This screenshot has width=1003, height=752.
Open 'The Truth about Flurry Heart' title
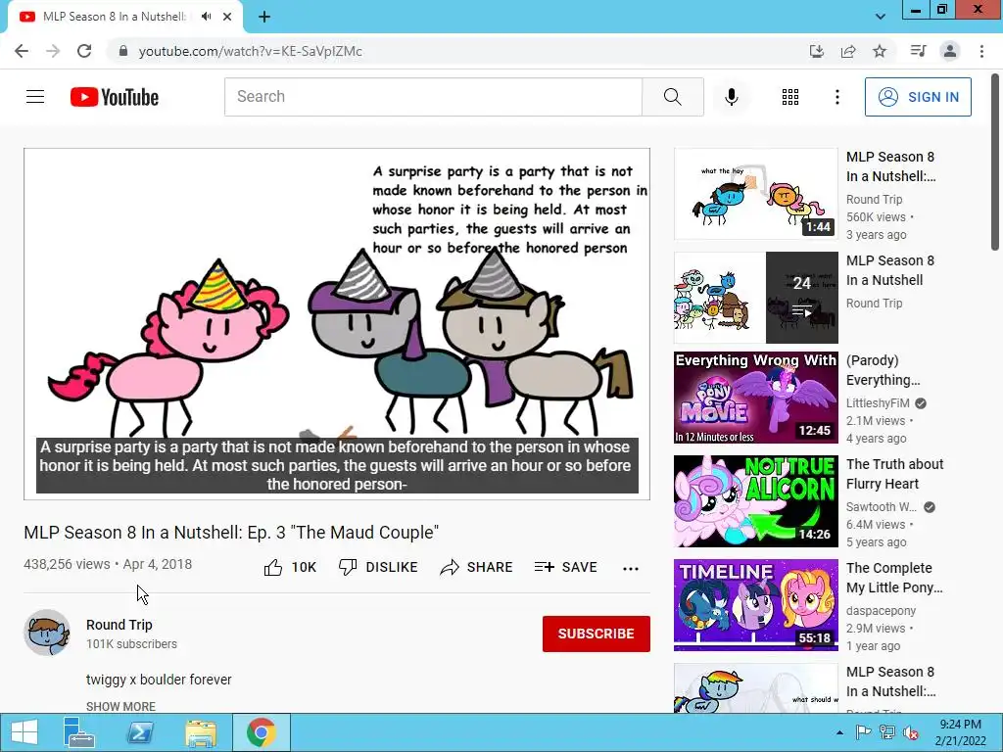click(x=894, y=474)
